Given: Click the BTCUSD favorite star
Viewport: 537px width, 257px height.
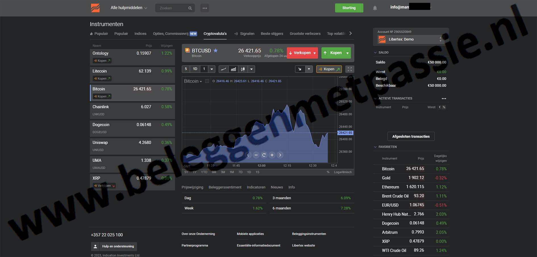Looking at the screenshot, I should coord(216,50).
